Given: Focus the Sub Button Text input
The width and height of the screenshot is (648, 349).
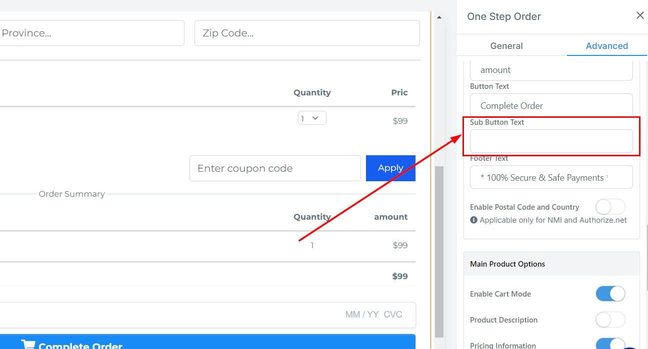Looking at the screenshot, I should (551, 141).
